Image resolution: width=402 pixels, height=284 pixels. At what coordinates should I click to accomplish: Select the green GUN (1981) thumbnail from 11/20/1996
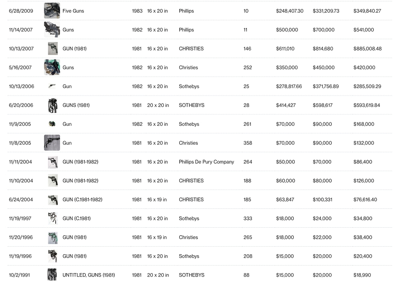[x=53, y=237]
